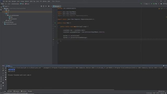This screenshot has width=167, height=94.
Task: Open the Terminal tool window
Action: pos(23,91)
